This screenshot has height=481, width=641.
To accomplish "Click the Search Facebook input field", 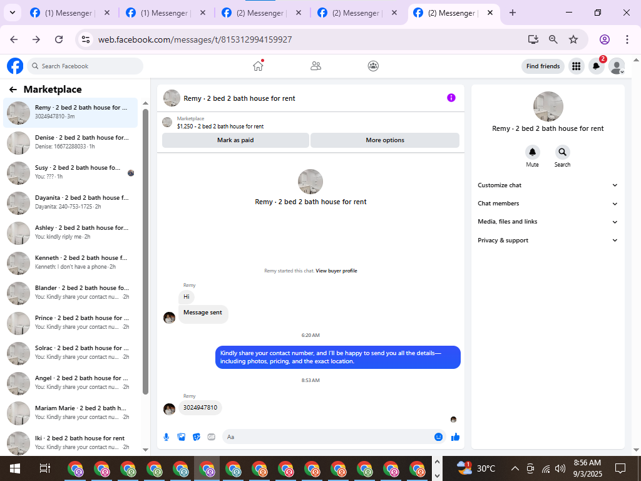I will pos(85,66).
